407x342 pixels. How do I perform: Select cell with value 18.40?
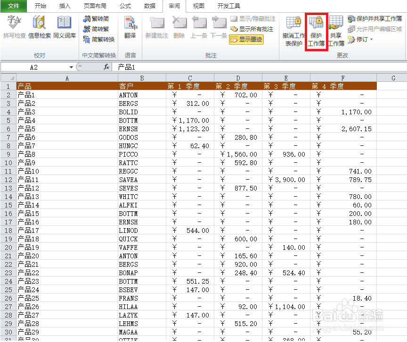point(343,298)
